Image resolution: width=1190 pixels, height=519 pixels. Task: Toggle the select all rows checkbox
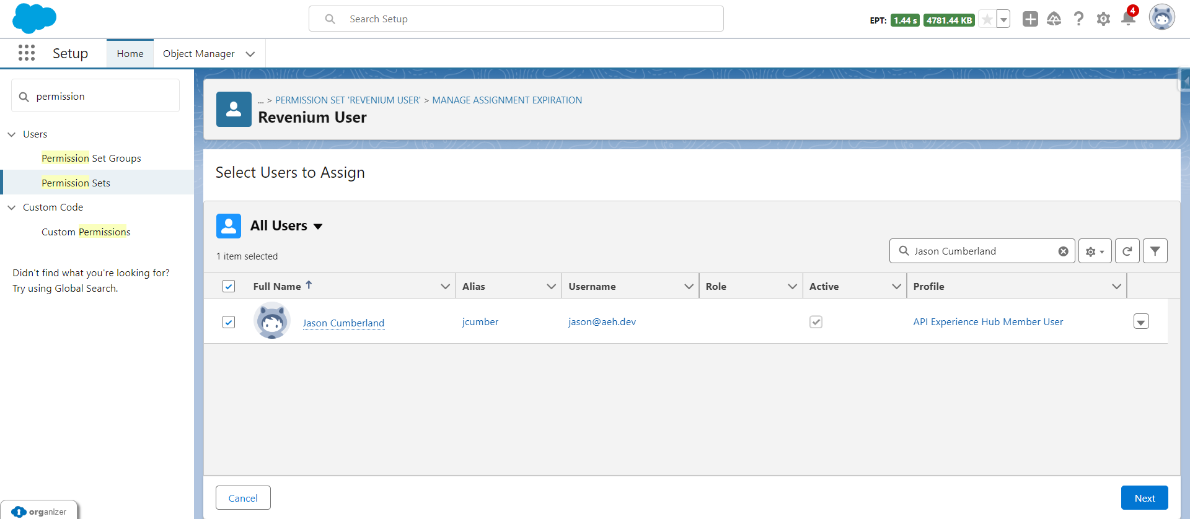[x=229, y=286]
